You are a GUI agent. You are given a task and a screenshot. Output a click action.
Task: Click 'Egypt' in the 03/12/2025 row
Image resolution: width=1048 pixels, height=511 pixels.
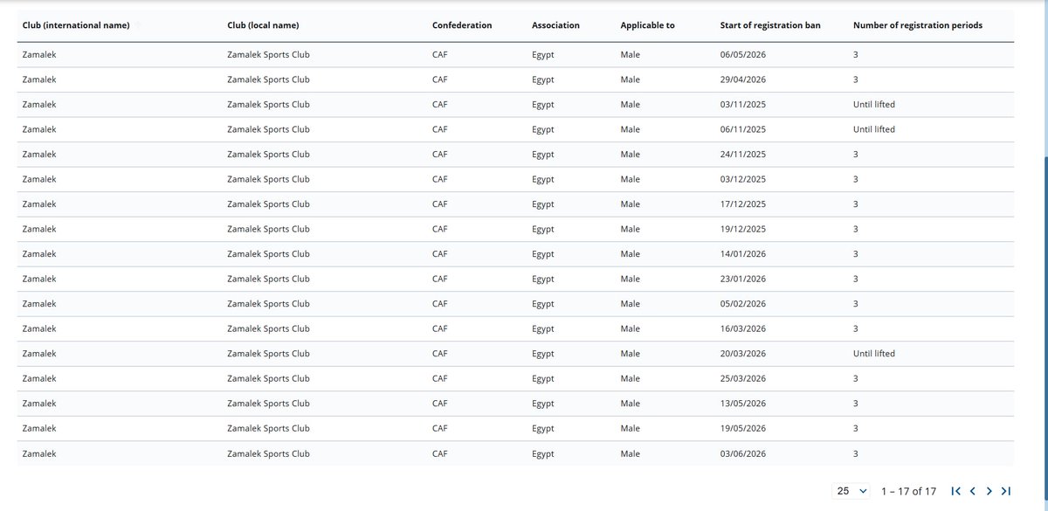543,179
